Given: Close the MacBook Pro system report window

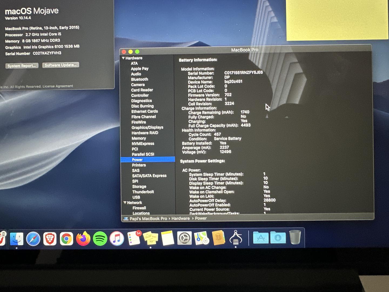Looking at the screenshot, I should (x=124, y=52).
